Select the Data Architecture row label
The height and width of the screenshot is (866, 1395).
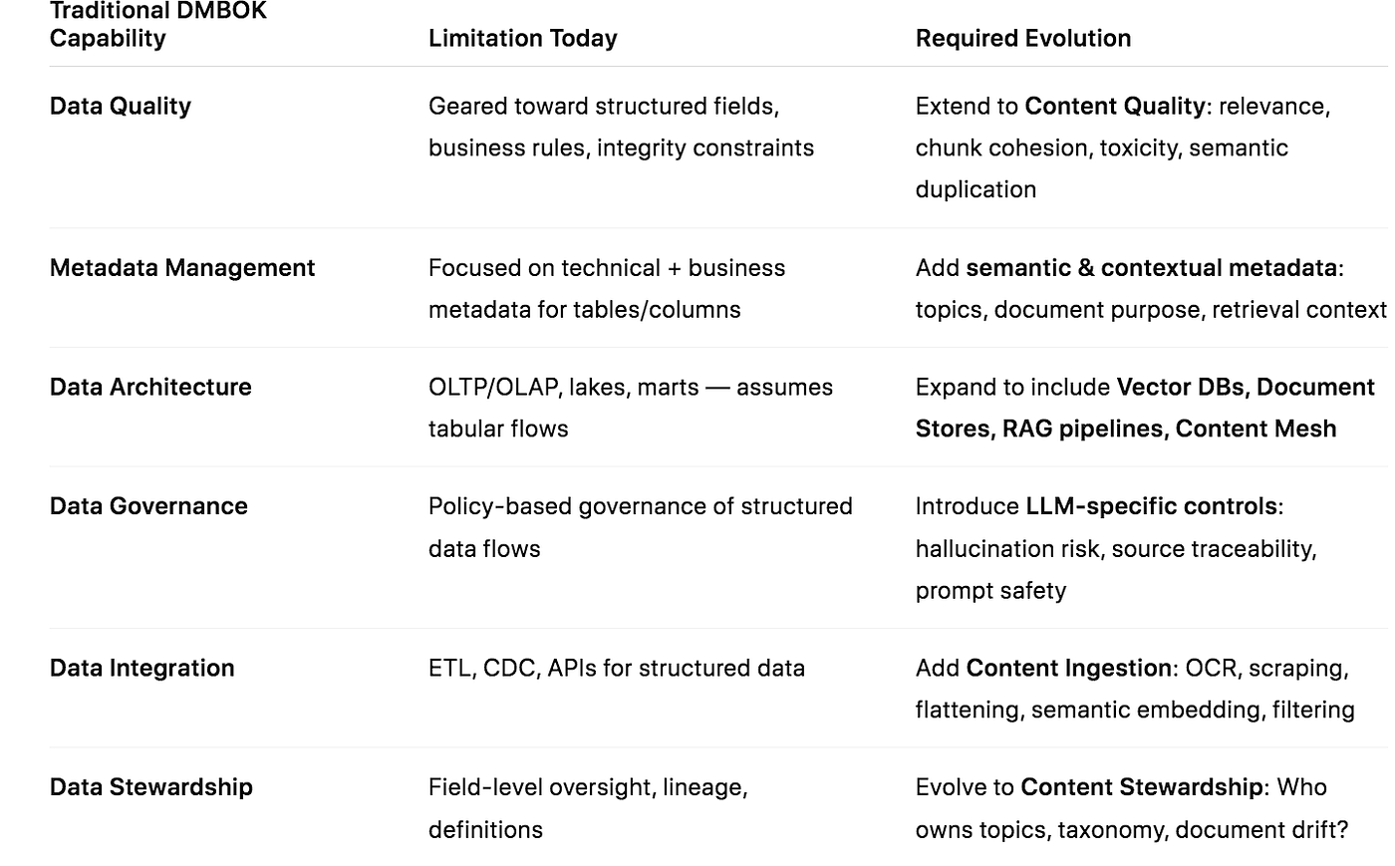150,387
